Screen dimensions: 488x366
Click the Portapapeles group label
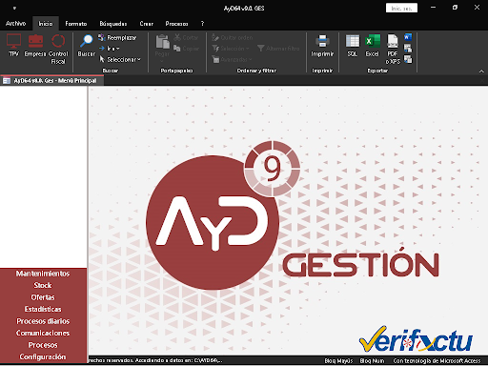[176, 71]
